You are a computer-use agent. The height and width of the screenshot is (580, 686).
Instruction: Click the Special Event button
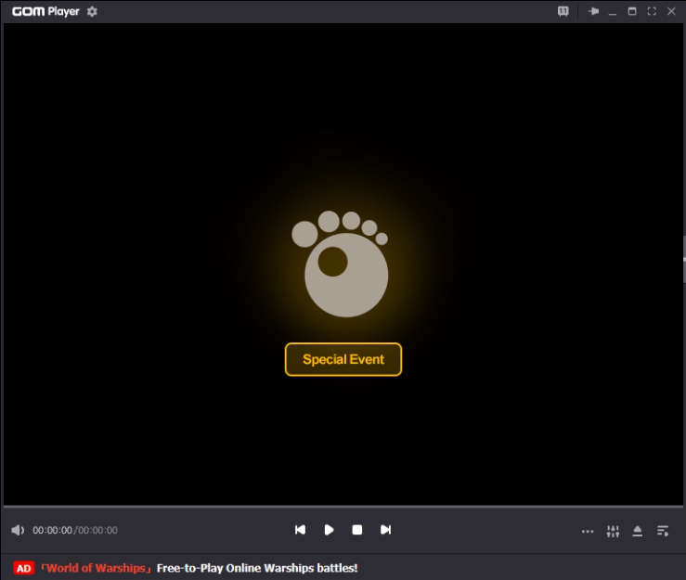pos(343,359)
